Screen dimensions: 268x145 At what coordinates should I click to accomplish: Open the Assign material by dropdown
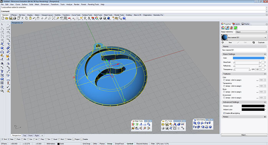click(251, 32)
